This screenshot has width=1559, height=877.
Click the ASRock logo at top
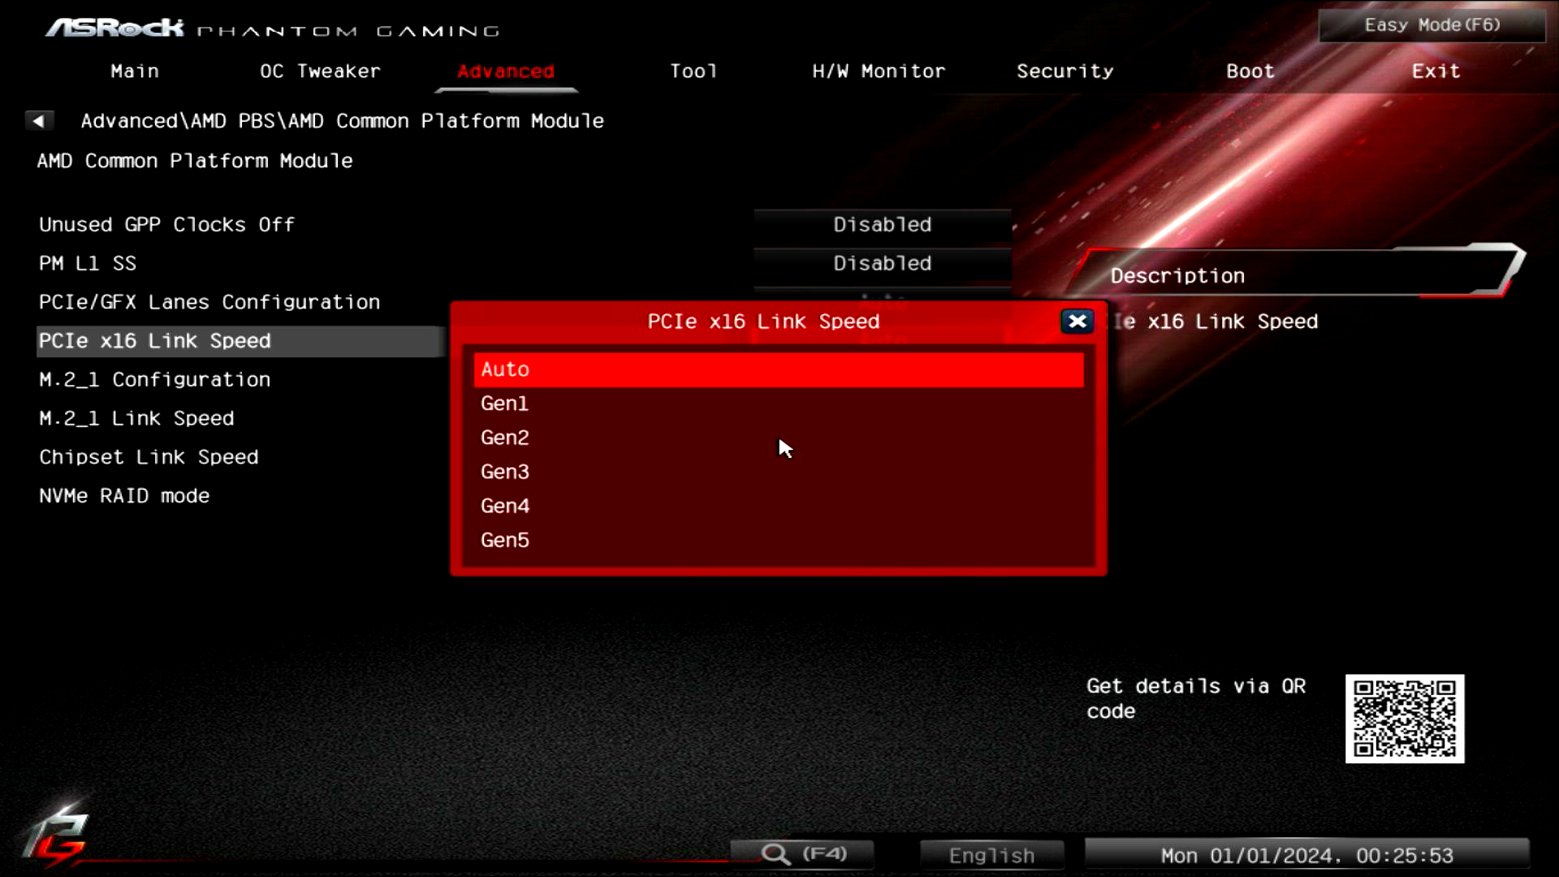pos(115,28)
